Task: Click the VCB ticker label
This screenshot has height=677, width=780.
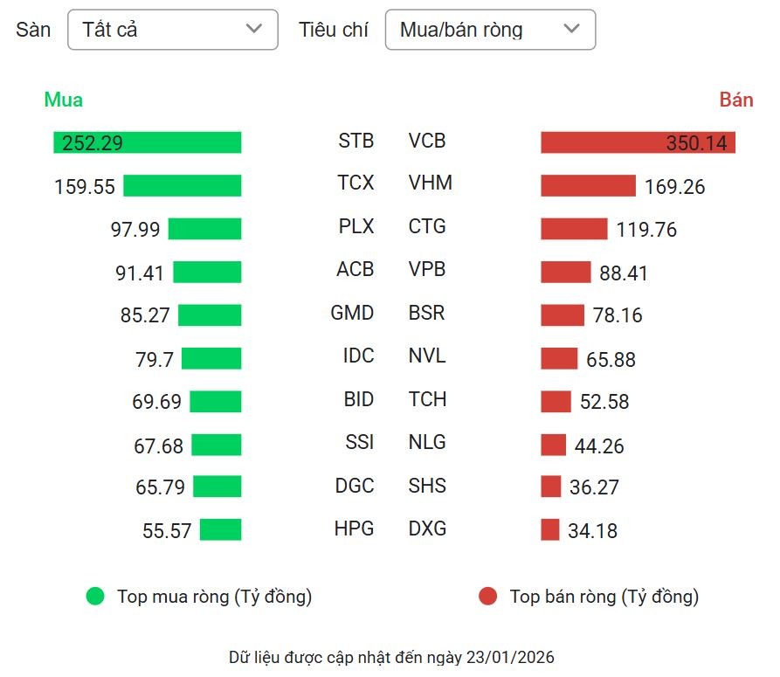Action: (427, 140)
